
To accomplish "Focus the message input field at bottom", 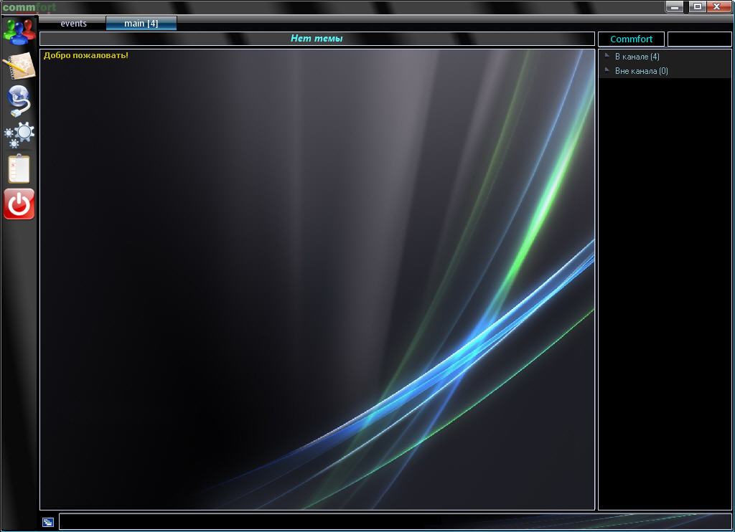I will pos(395,522).
